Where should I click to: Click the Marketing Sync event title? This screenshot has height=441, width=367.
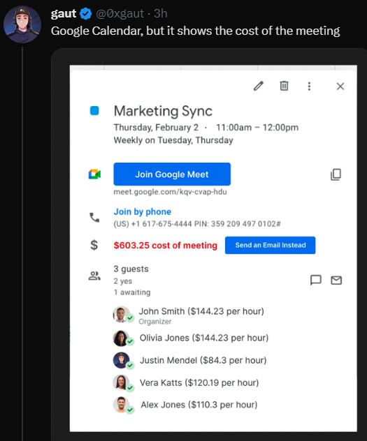coord(163,111)
